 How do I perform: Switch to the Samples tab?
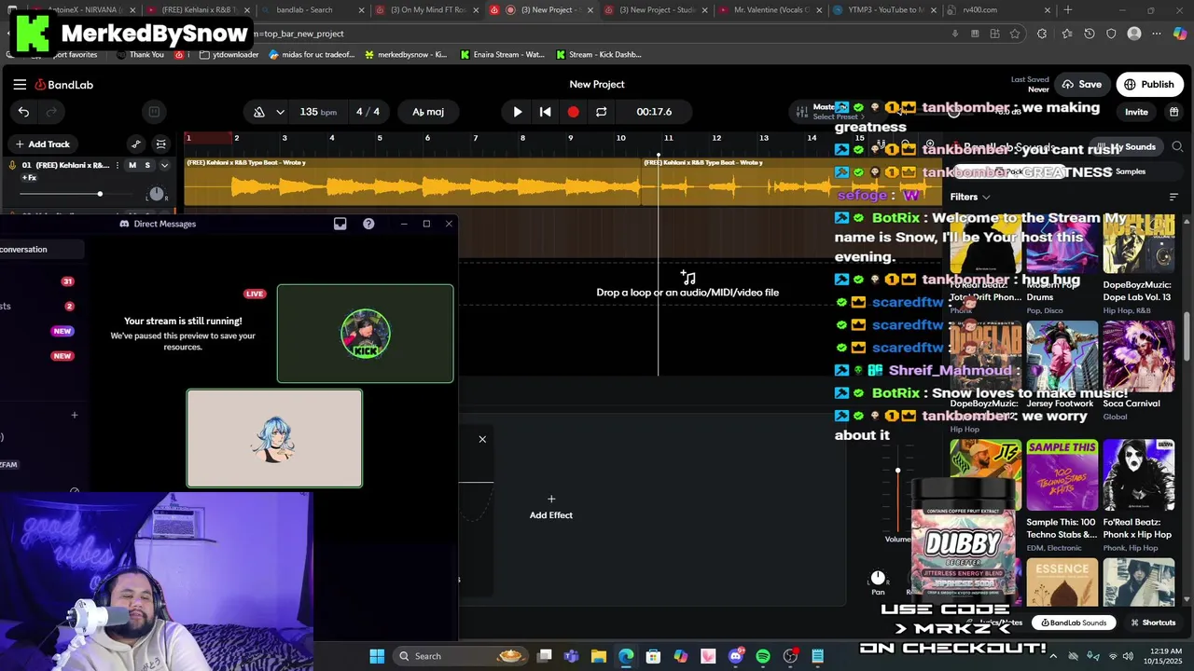click(x=1131, y=171)
